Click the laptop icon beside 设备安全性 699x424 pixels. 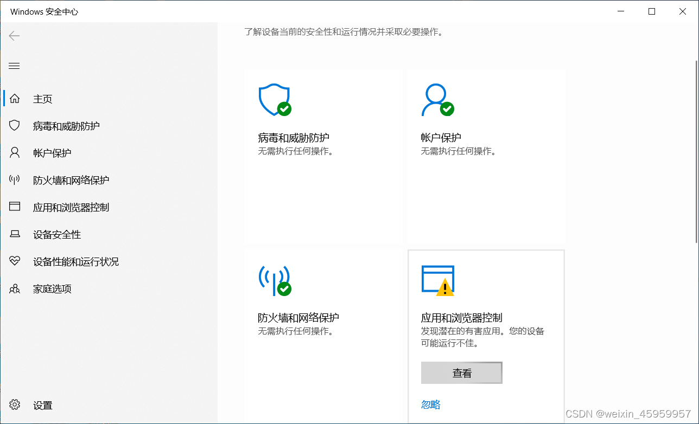pyautogui.click(x=15, y=234)
